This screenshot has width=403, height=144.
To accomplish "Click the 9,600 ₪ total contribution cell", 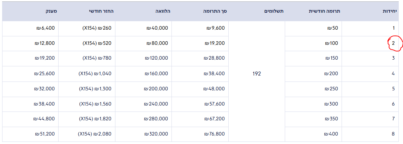I will pos(215,28).
